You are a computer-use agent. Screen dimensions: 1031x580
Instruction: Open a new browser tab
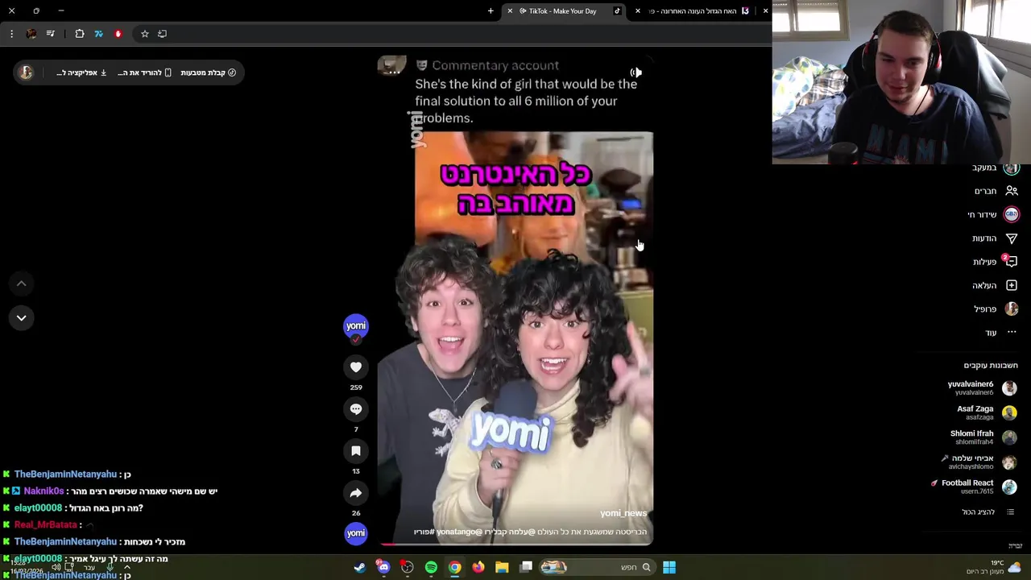(x=491, y=11)
